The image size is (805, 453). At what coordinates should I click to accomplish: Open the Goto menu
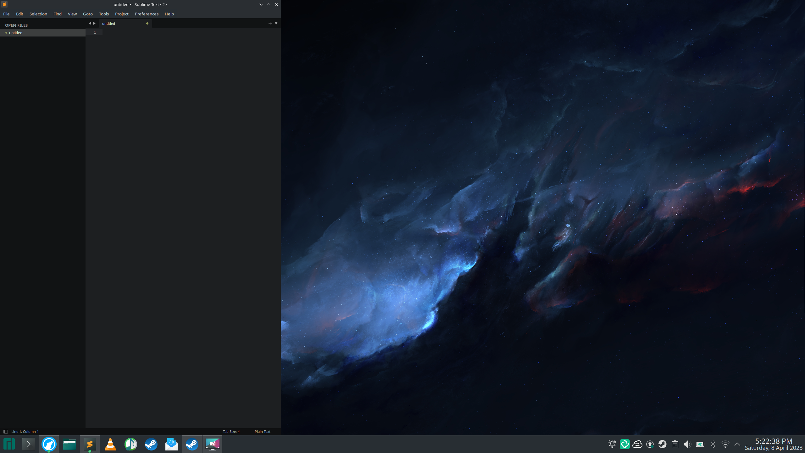click(88, 14)
